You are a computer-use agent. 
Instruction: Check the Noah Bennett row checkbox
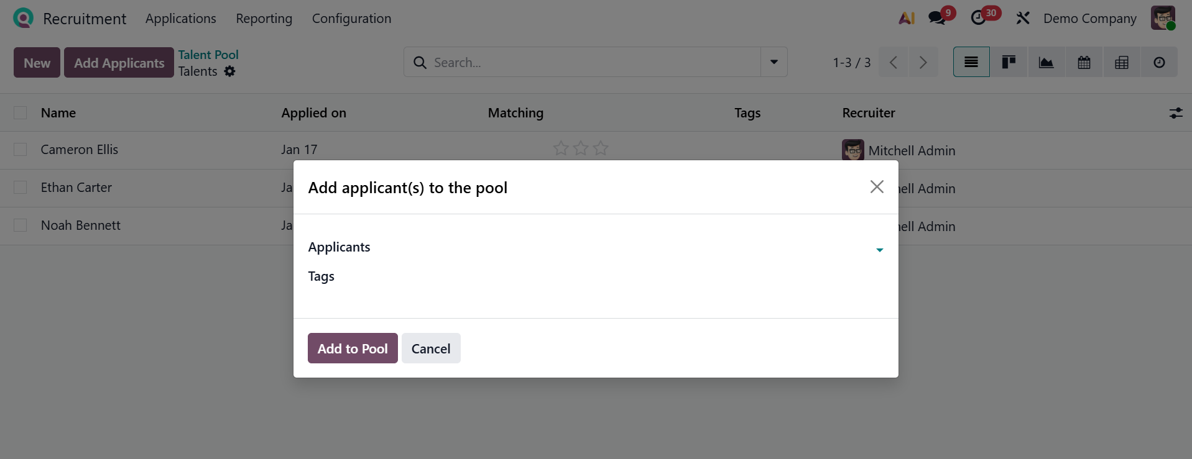(x=21, y=225)
